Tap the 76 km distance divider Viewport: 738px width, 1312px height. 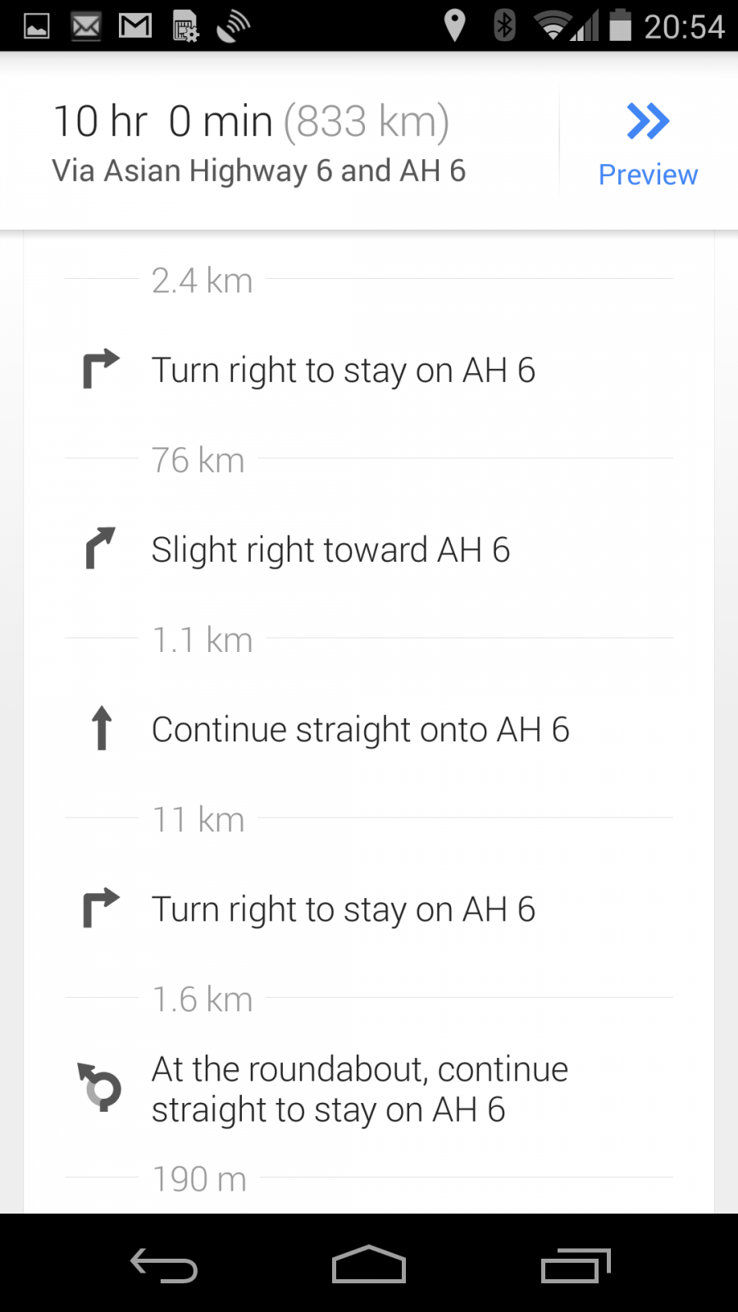tap(198, 460)
